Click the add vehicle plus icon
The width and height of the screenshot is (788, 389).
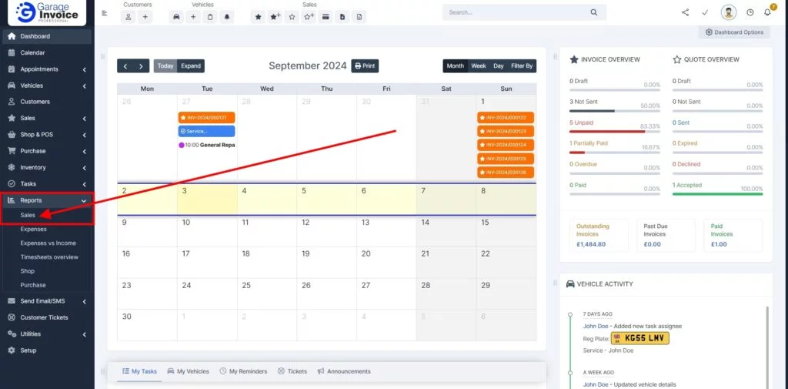pos(193,17)
